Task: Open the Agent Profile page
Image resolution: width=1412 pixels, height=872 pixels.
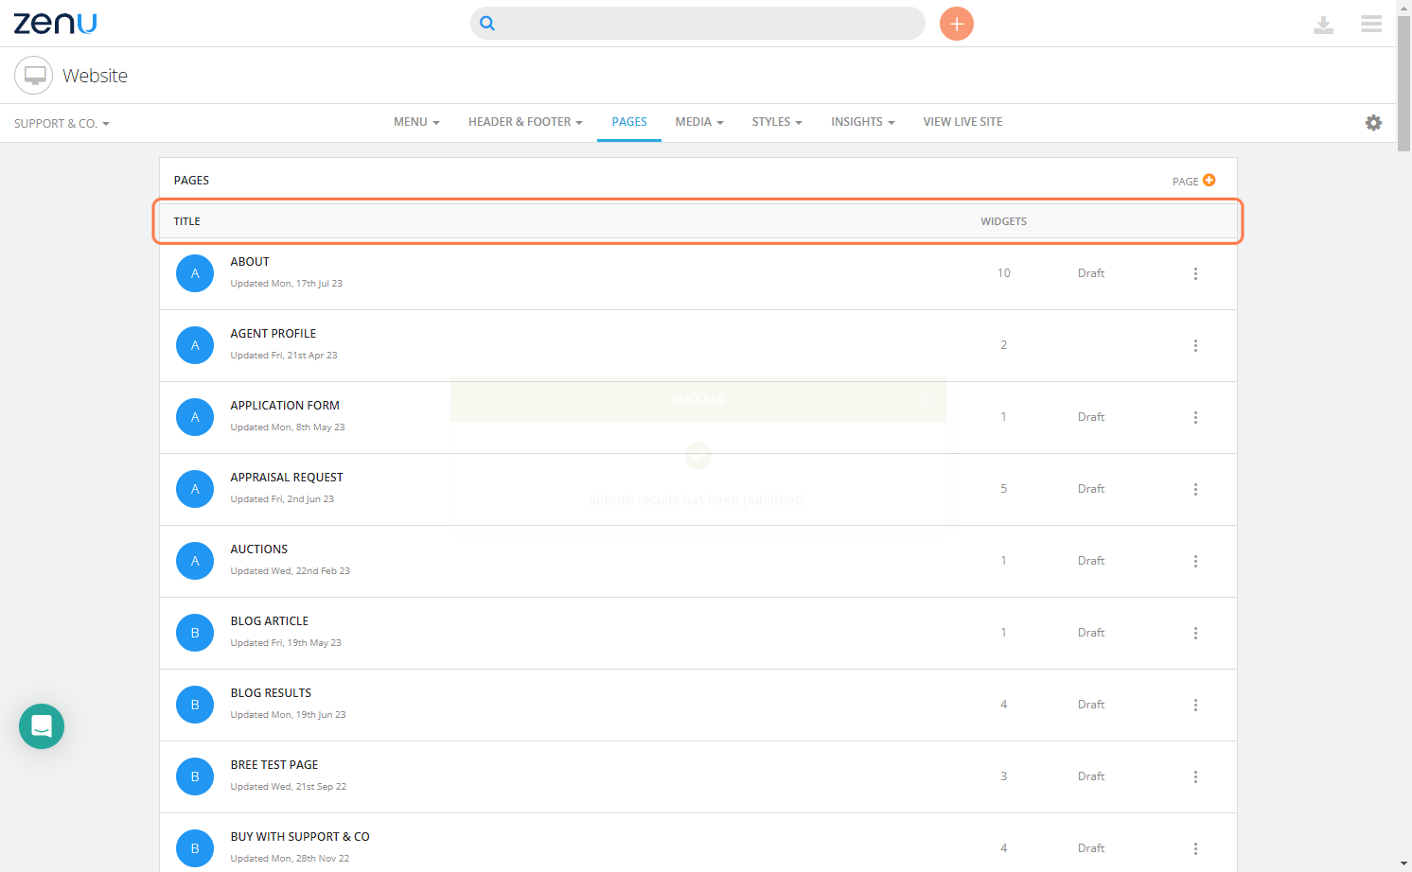Action: click(274, 334)
